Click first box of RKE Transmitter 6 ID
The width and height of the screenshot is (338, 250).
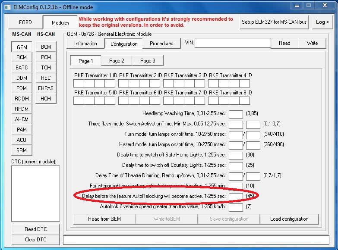tap(123, 100)
